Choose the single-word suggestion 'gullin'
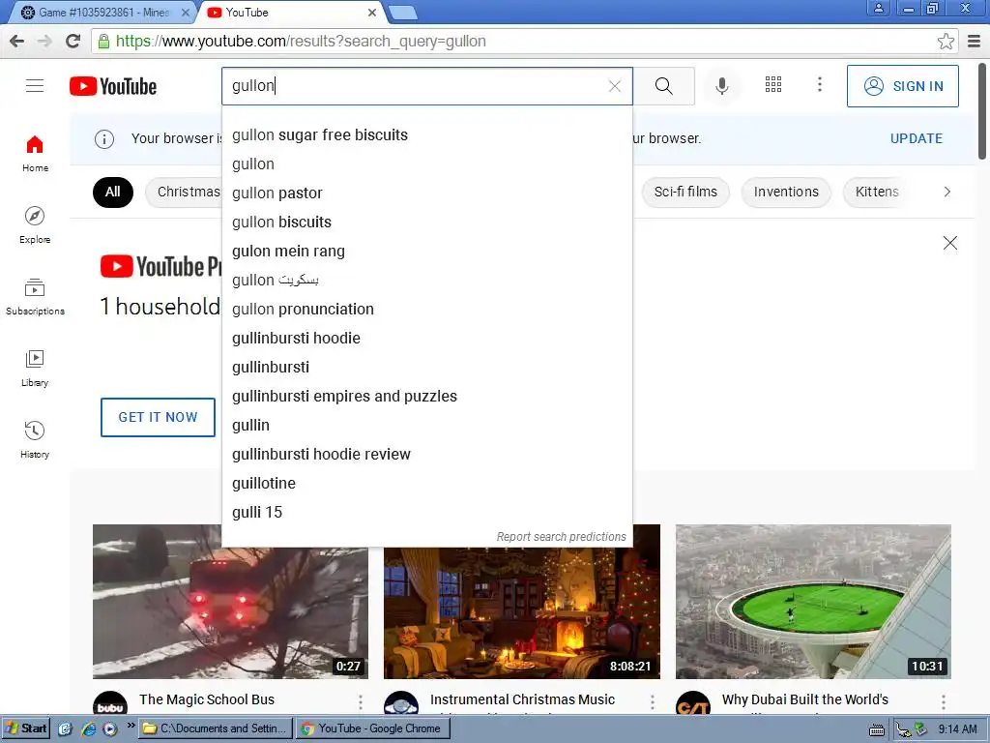Screen dimensions: 990x743 point(426,426)
